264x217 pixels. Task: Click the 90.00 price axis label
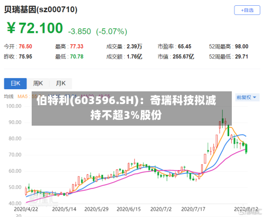click(15, 122)
